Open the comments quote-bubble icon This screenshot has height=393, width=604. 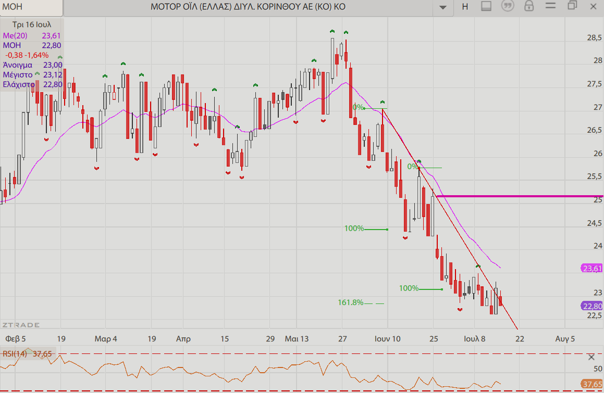pos(508,6)
